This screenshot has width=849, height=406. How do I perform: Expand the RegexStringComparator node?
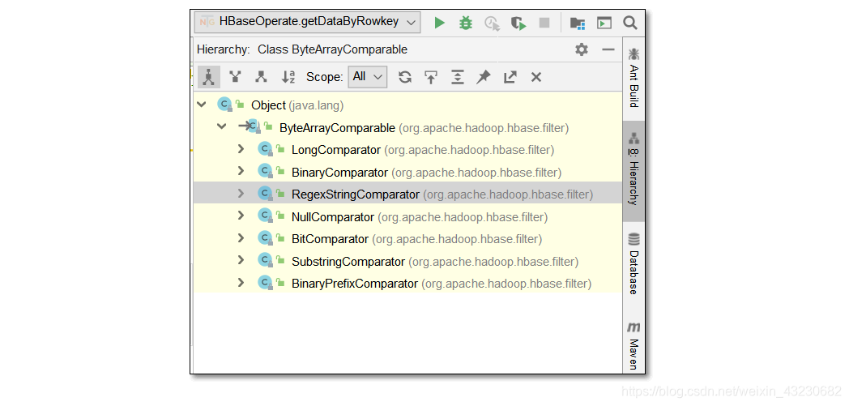(241, 193)
